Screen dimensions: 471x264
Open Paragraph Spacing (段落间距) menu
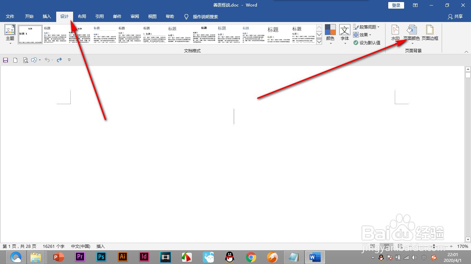pyautogui.click(x=366, y=27)
